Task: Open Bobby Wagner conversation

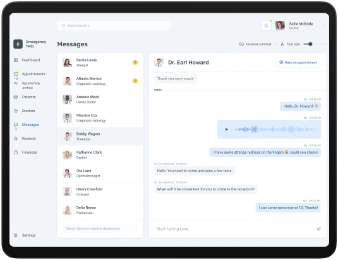Action: tap(100, 137)
